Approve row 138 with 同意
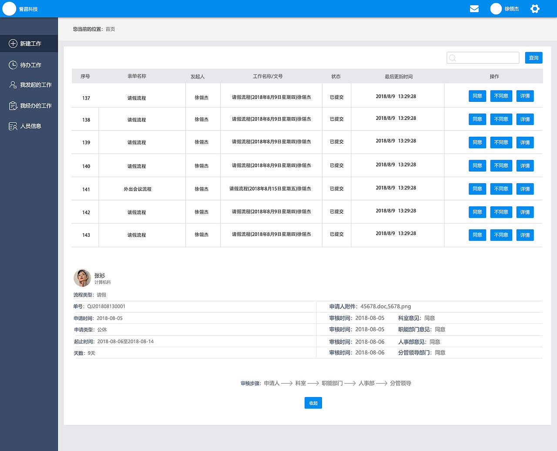The height and width of the screenshot is (451, 557). (x=477, y=119)
